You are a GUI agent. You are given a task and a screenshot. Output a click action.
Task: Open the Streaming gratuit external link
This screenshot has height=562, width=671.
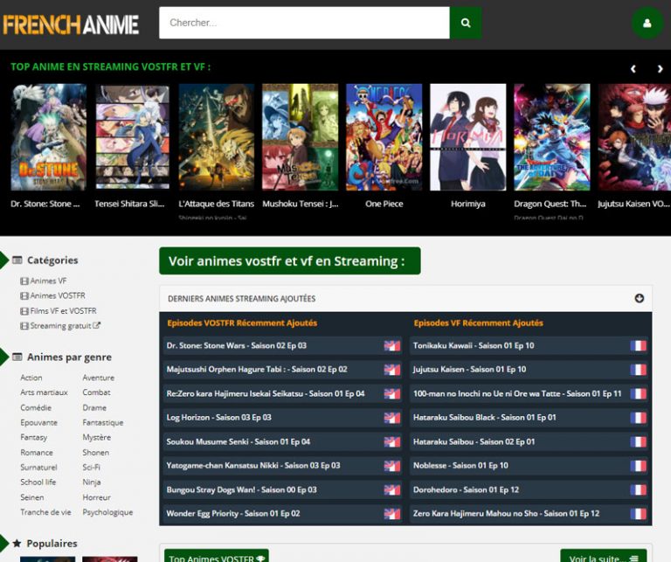(x=65, y=326)
